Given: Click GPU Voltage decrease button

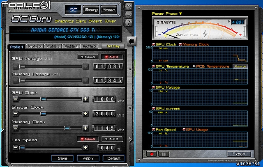Looking at the screenshot, I should pyautogui.click(x=16, y=66).
